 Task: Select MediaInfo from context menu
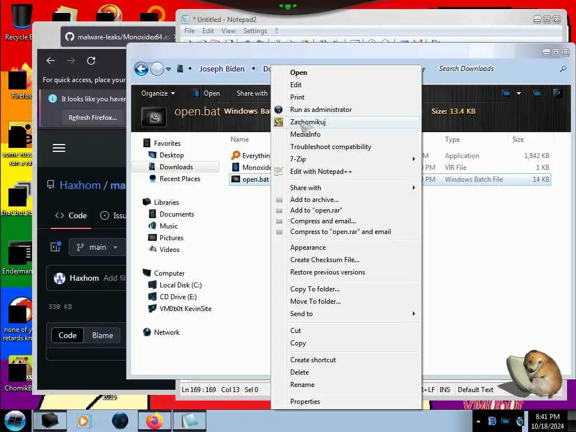point(346,134)
